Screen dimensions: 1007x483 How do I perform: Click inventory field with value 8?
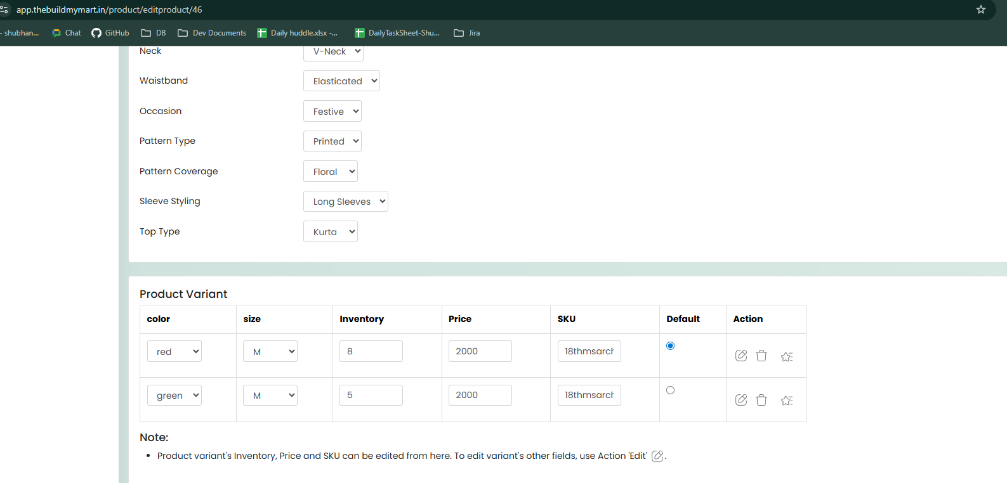point(371,351)
